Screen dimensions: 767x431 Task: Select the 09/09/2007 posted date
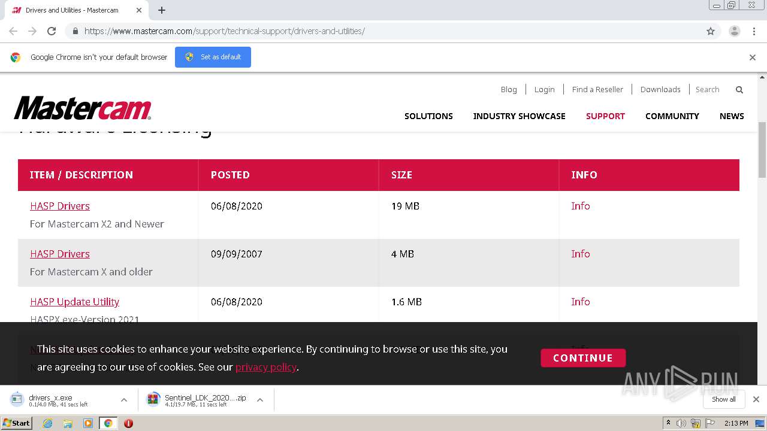click(x=237, y=254)
